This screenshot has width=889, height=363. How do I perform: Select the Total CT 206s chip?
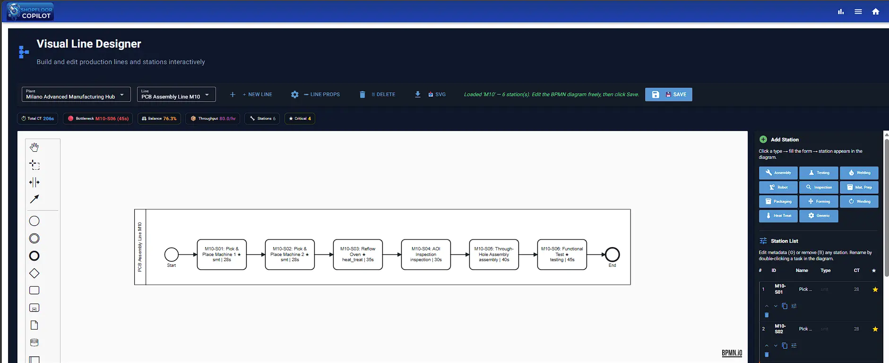37,119
